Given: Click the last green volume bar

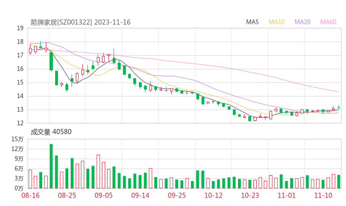Looking at the screenshot, I should point(339,182).
